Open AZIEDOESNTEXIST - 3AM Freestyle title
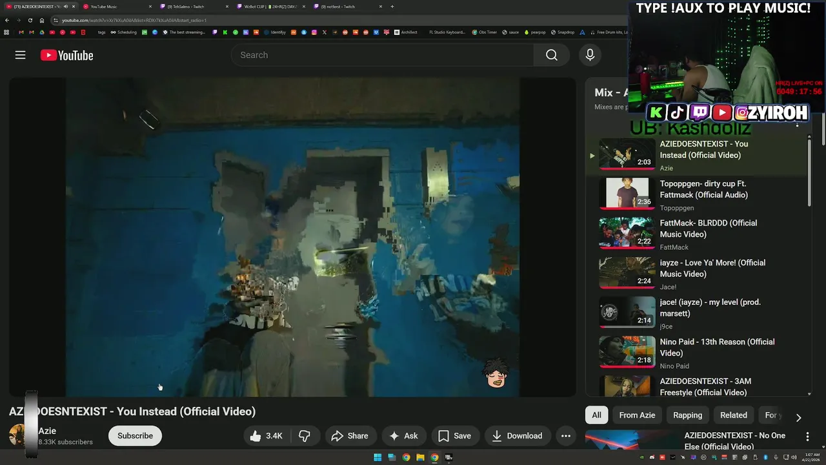 point(705,387)
